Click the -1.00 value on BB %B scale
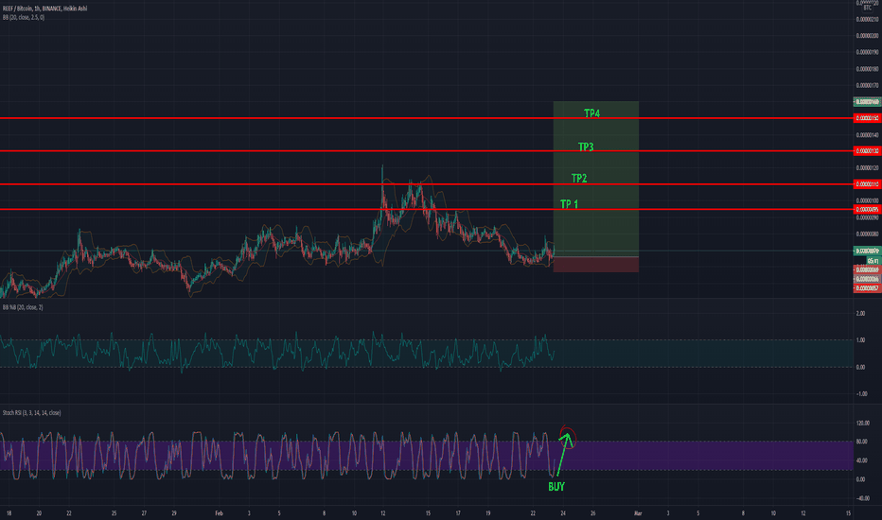Image resolution: width=882 pixels, height=520 pixels. [x=861, y=394]
